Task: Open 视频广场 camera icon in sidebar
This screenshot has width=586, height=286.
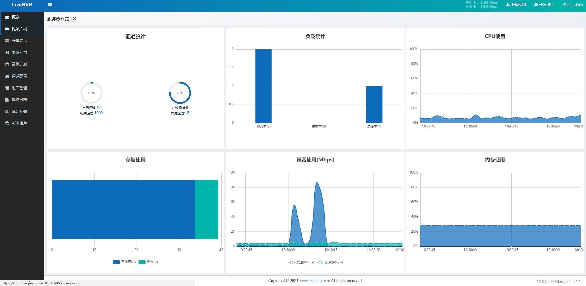Action: point(7,29)
